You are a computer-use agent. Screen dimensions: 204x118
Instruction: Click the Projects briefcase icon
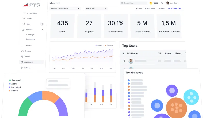(x=22, y=51)
